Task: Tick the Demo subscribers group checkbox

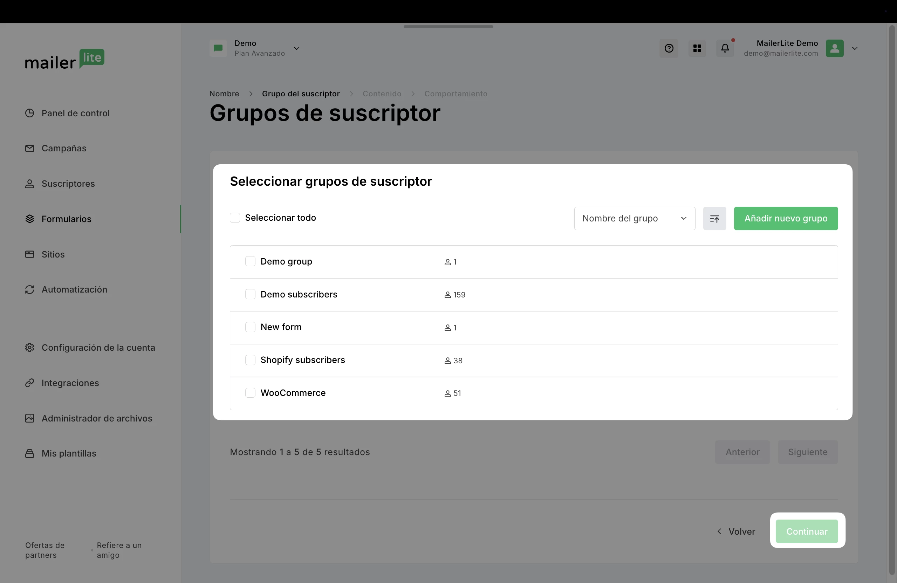Action: pyautogui.click(x=250, y=294)
